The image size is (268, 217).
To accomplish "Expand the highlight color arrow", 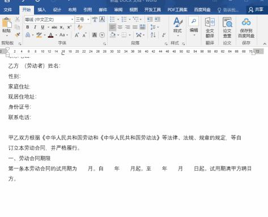I will [x=45, y=35].
